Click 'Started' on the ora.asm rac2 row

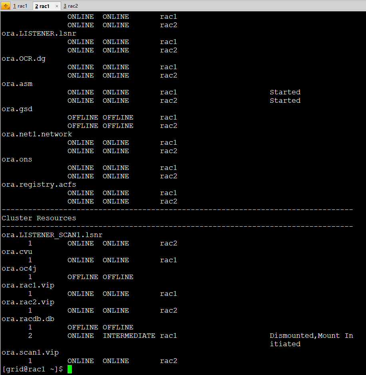click(285, 101)
